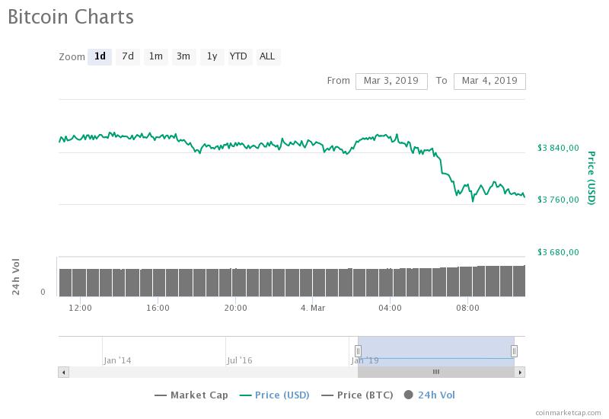Image resolution: width=609 pixels, height=419 pixels.
Task: Click the horizontal scrollbar thumb grip
Action: (436, 372)
